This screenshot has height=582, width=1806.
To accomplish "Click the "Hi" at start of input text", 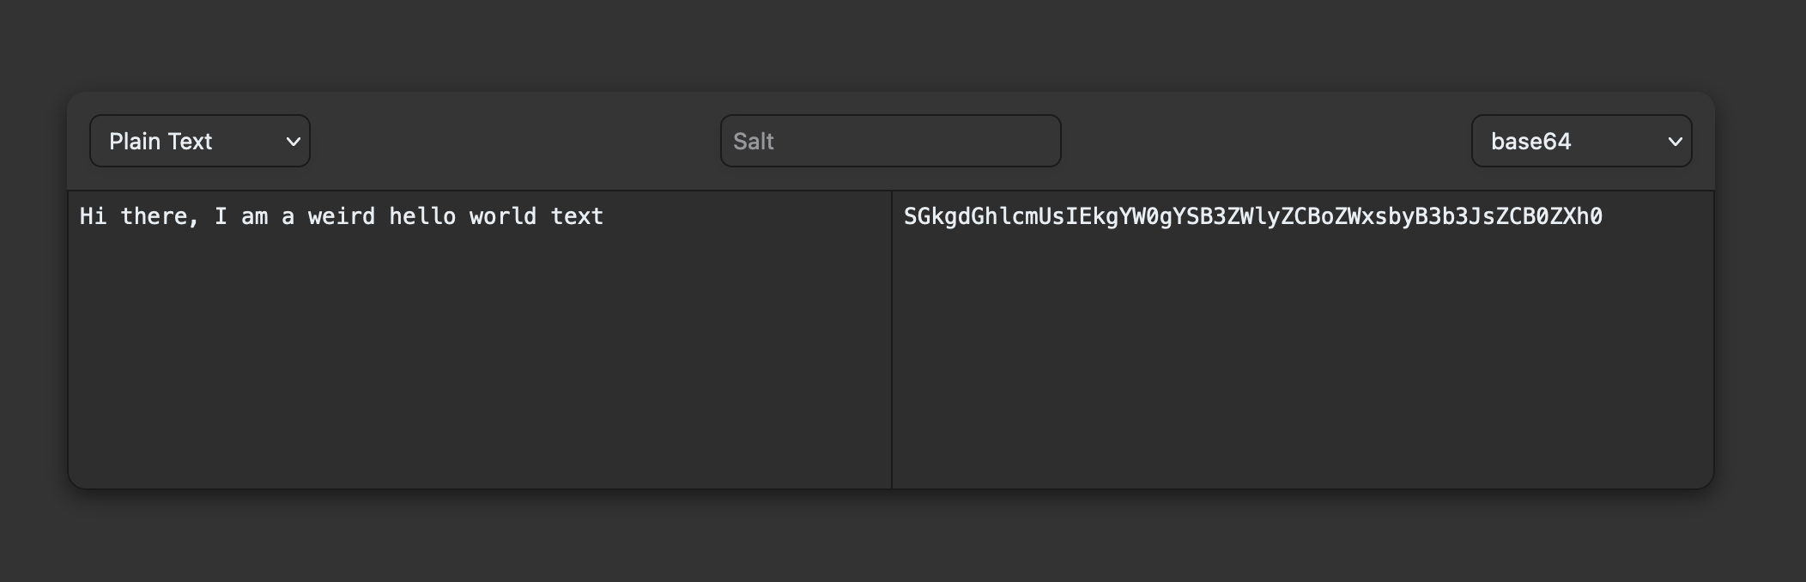I will (93, 216).
